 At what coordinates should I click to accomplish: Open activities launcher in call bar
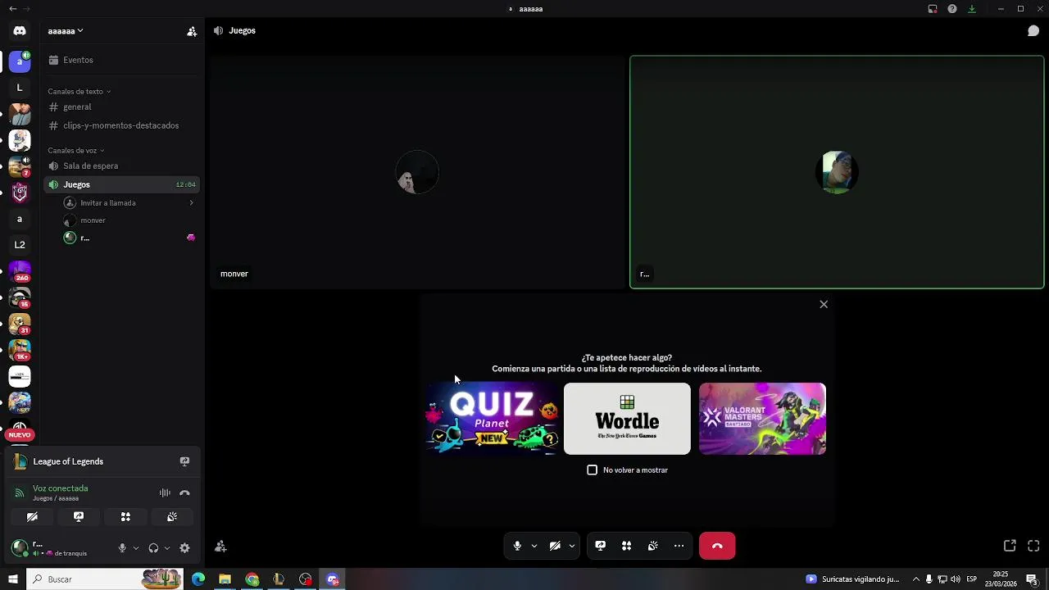click(x=627, y=546)
